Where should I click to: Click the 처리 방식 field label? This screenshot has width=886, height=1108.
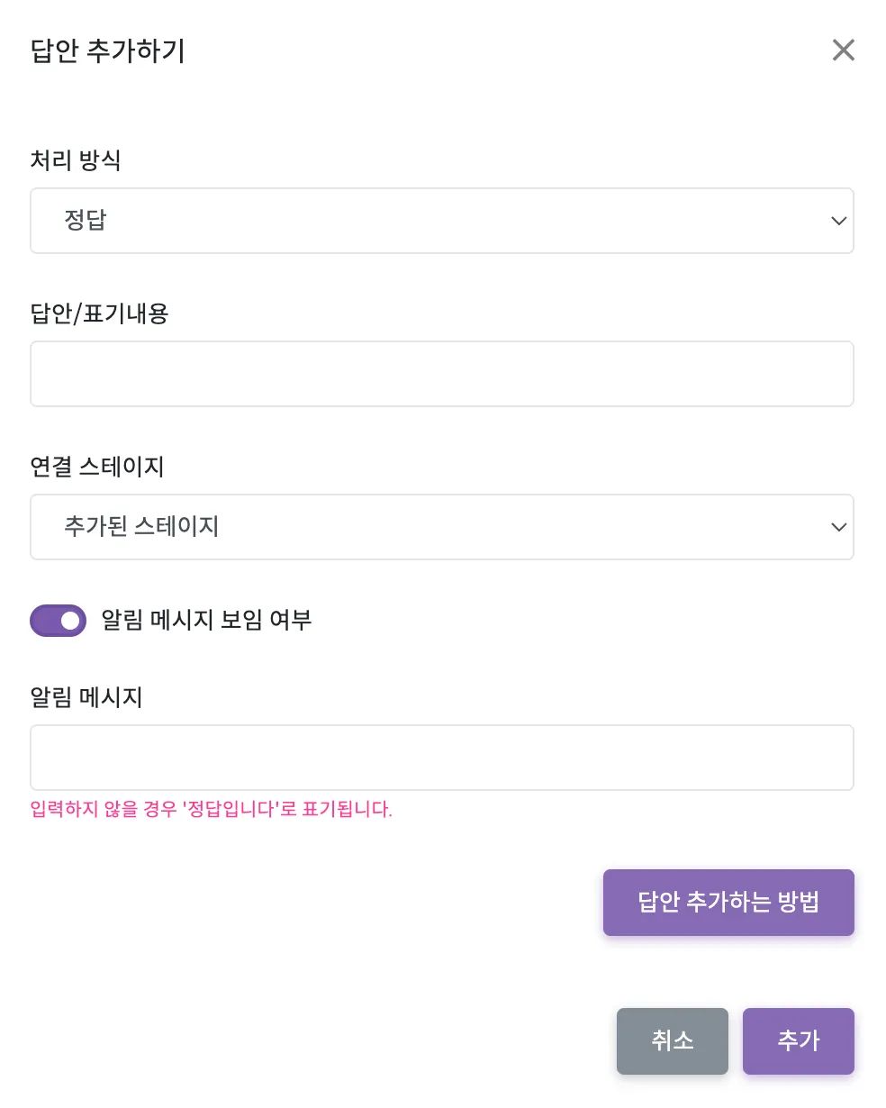pyautogui.click(x=76, y=160)
